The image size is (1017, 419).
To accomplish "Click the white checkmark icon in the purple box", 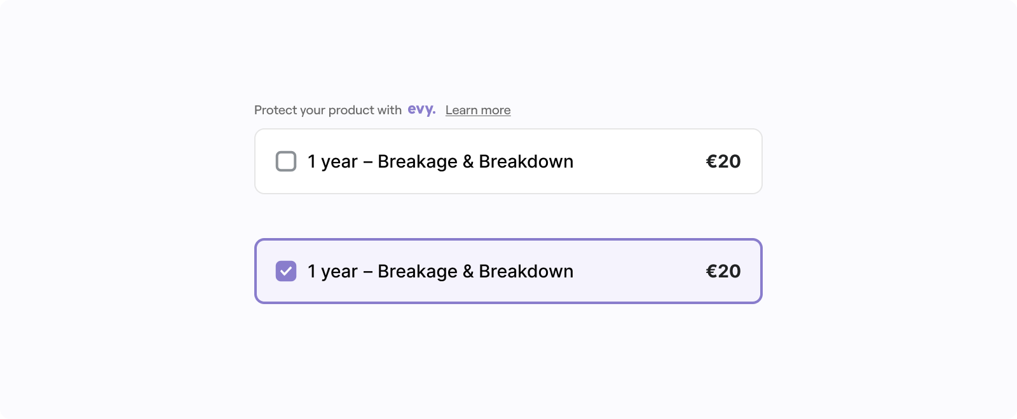I will click(286, 271).
